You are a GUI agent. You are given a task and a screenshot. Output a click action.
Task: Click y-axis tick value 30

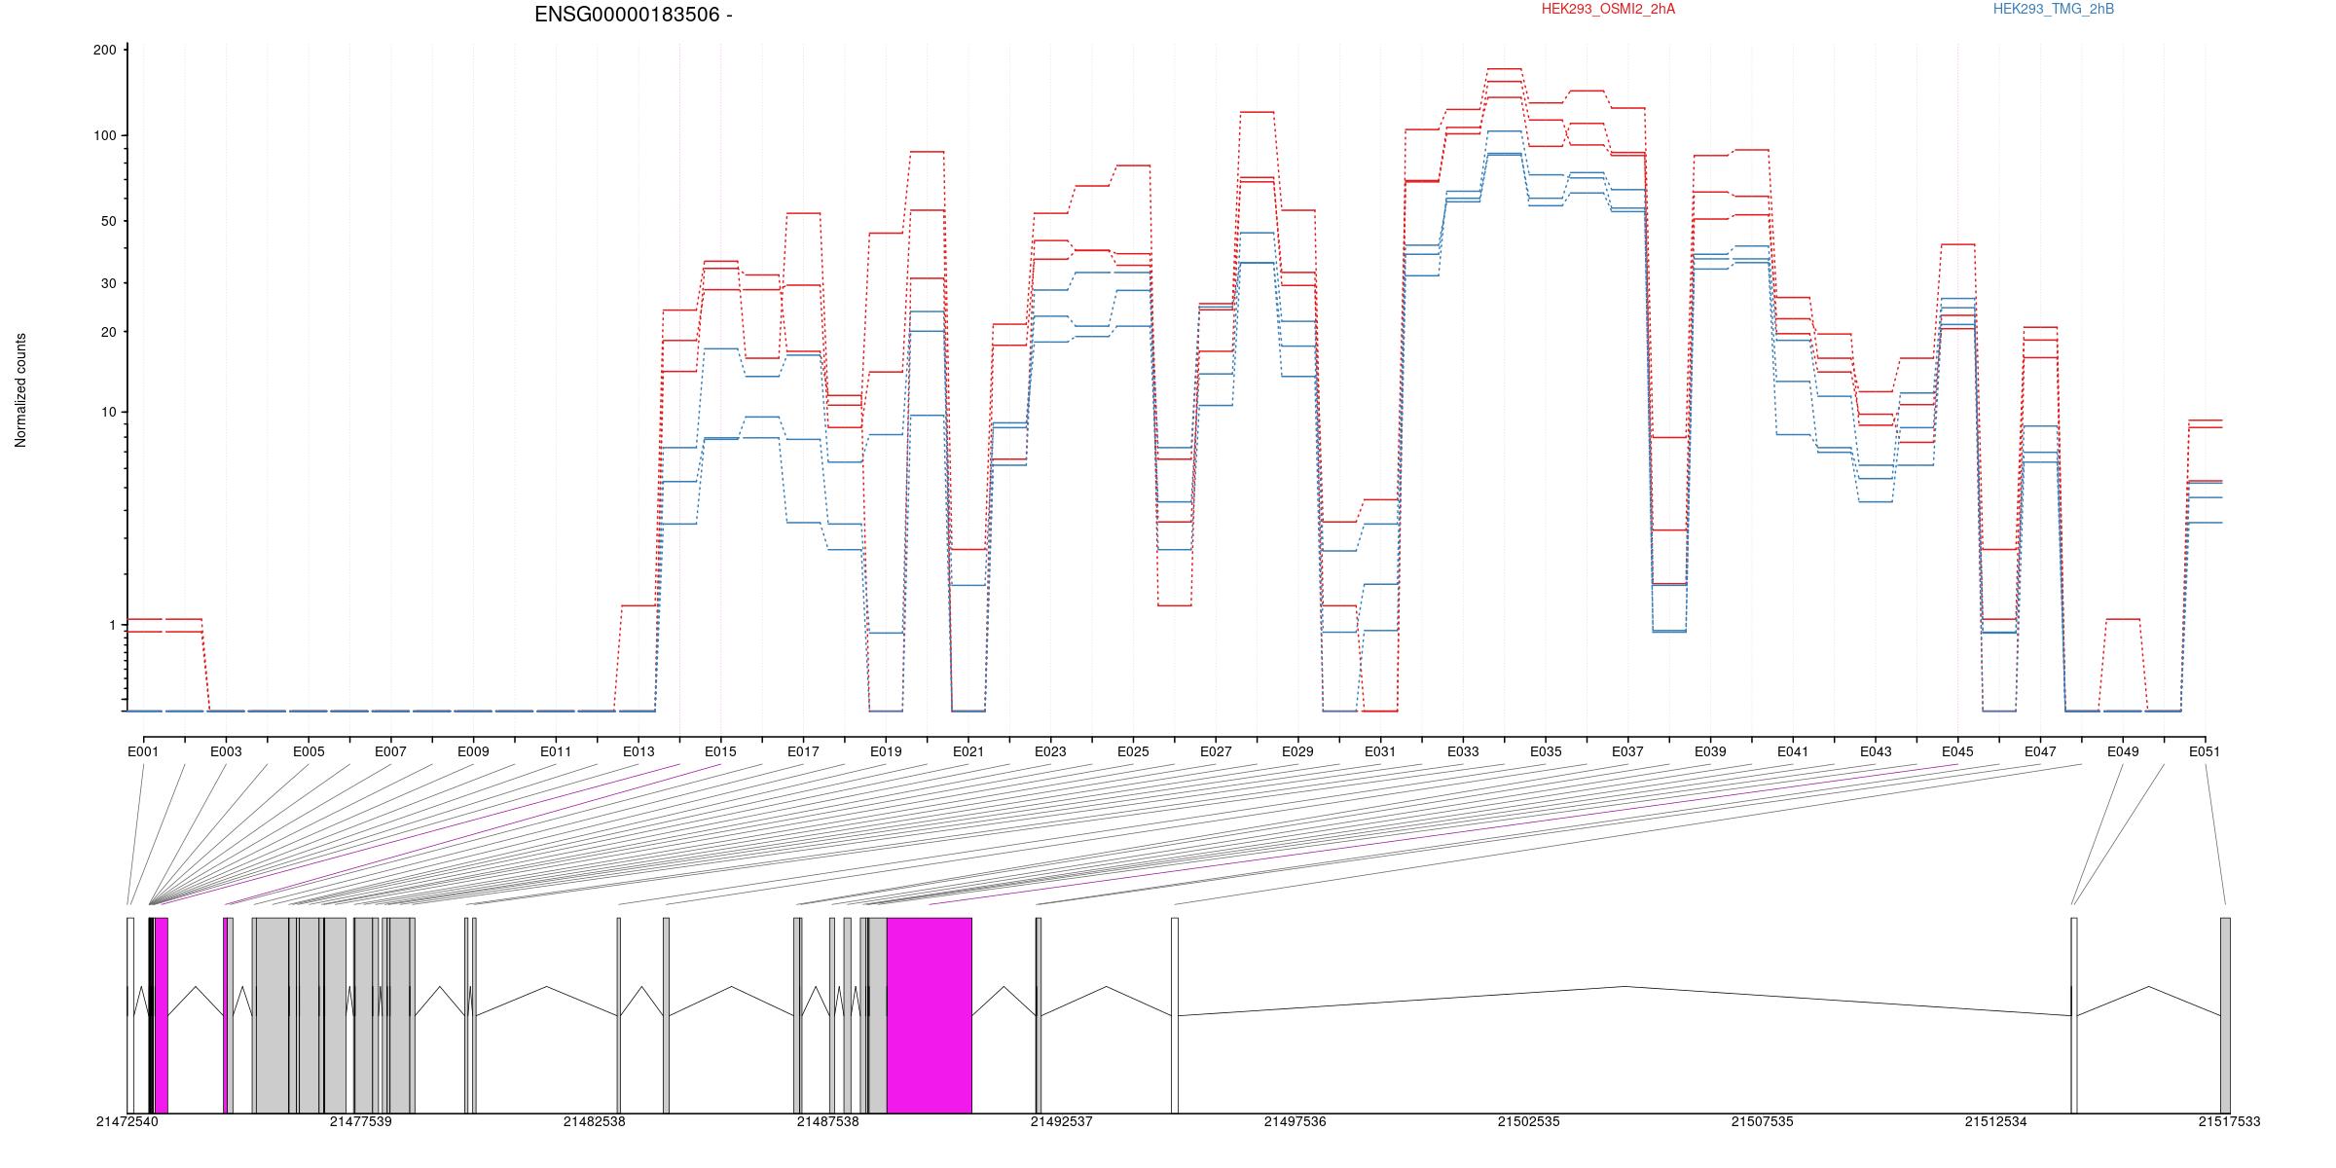tap(109, 283)
